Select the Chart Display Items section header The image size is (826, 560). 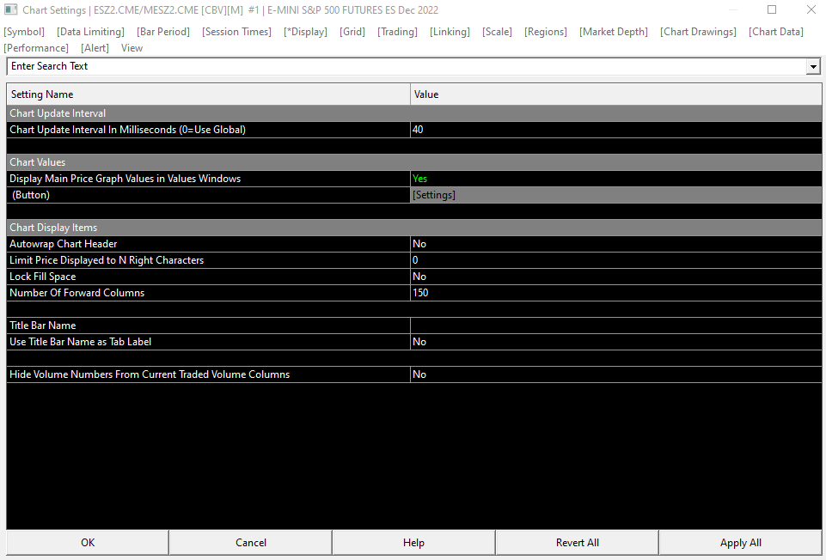[414, 228]
